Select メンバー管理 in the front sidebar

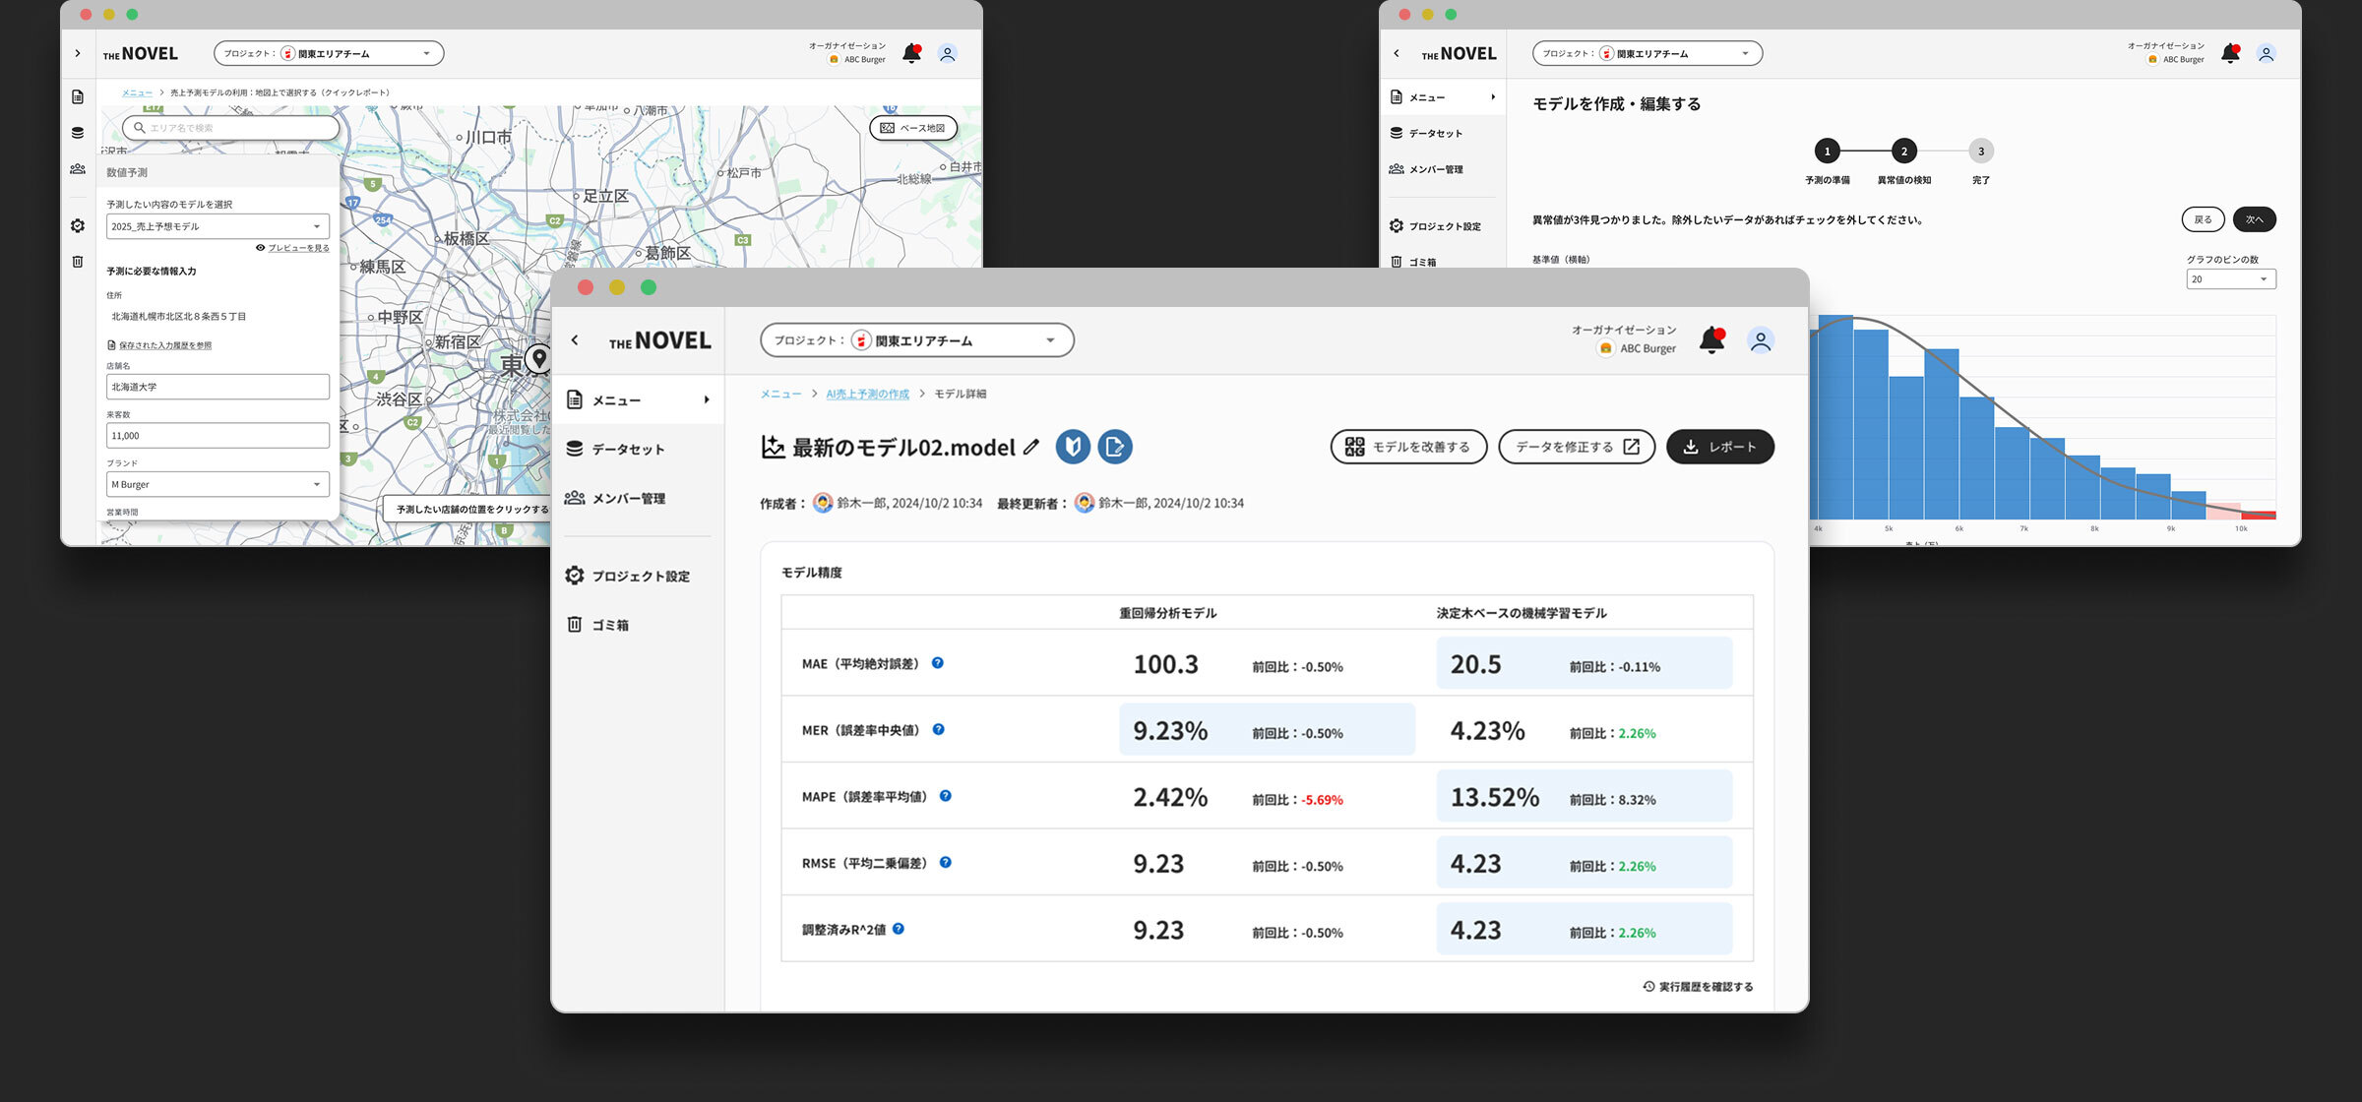628,499
